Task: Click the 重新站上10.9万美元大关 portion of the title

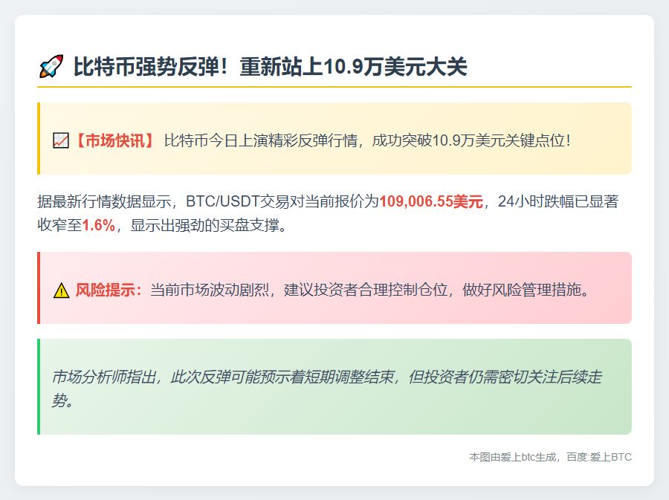Action: click(x=353, y=67)
